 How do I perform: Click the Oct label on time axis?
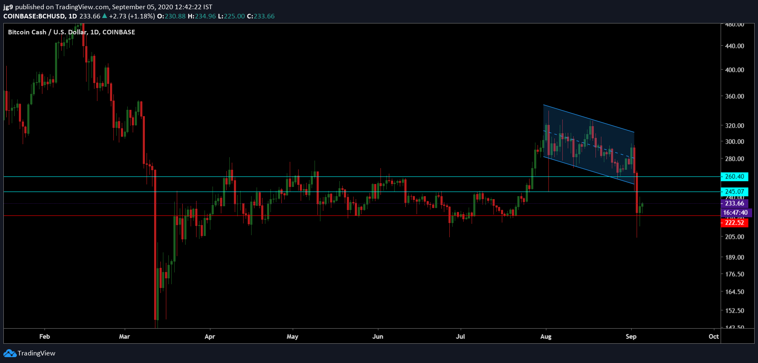[x=713, y=337]
